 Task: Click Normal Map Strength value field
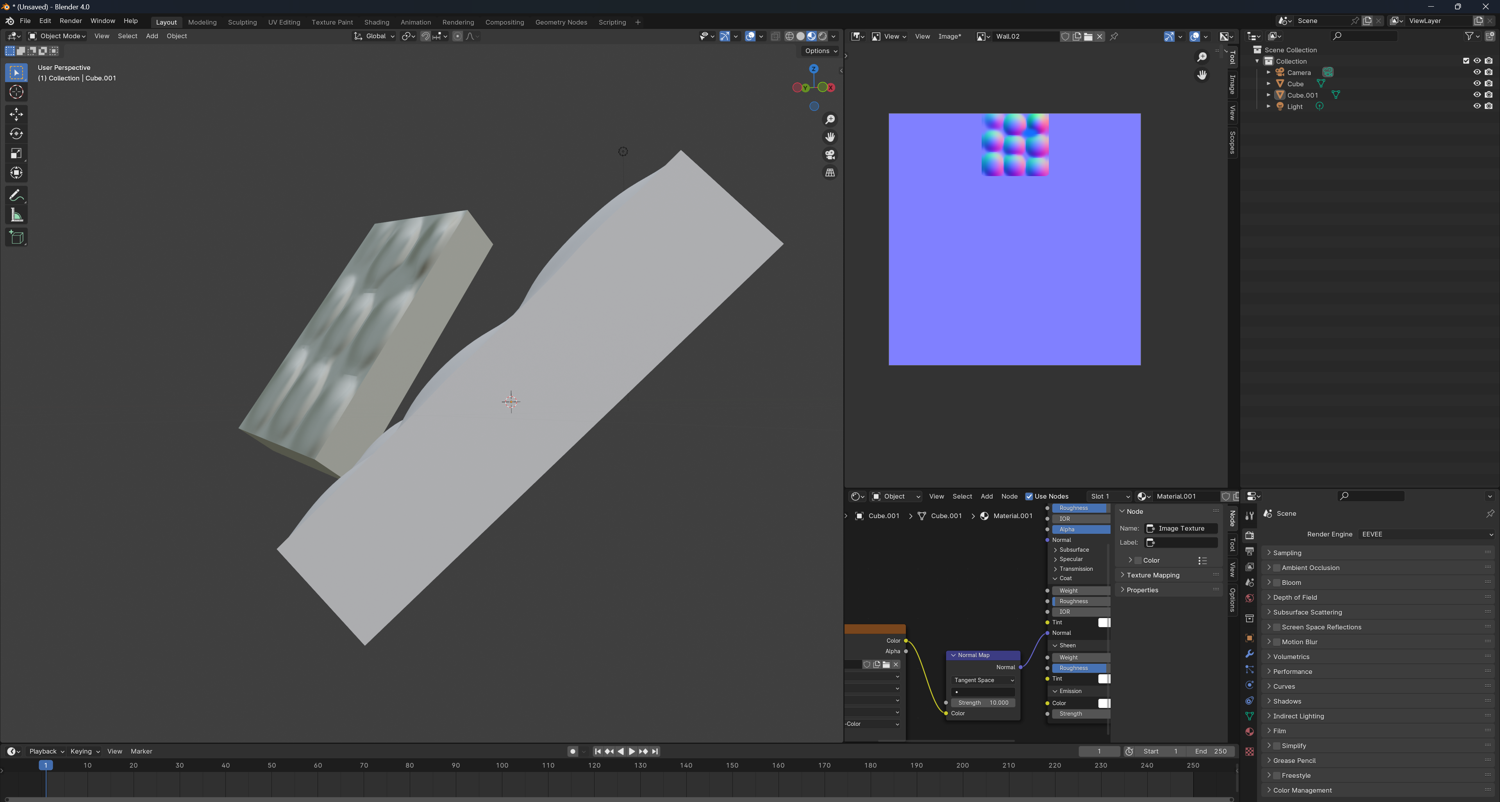click(x=984, y=702)
